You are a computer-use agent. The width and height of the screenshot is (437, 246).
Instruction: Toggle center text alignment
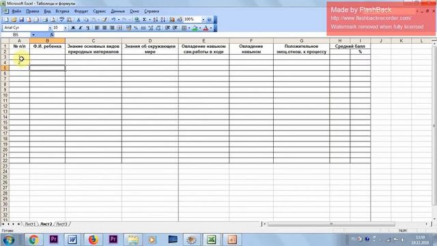[x=104, y=28]
